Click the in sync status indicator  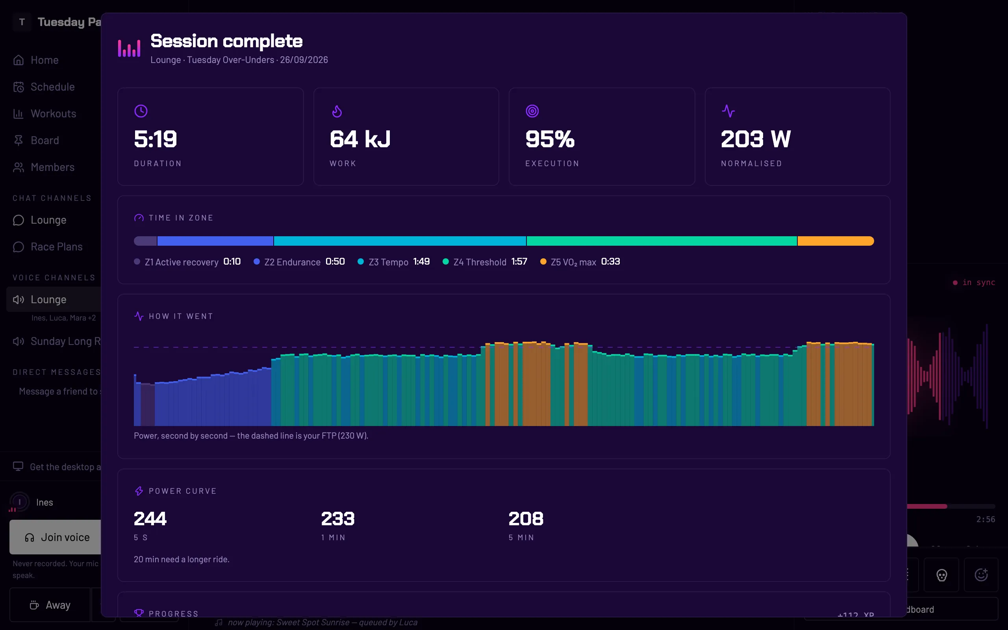974,282
